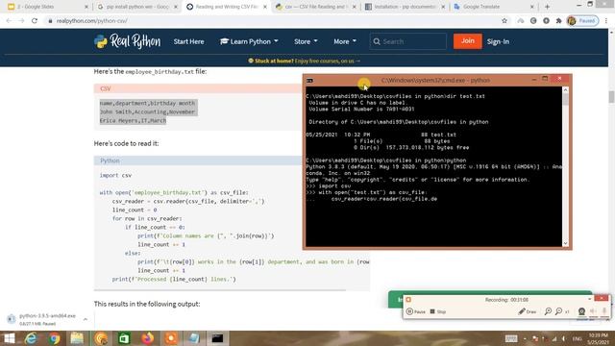Click the cmd window vertical scrollbar down arrow

[565, 243]
